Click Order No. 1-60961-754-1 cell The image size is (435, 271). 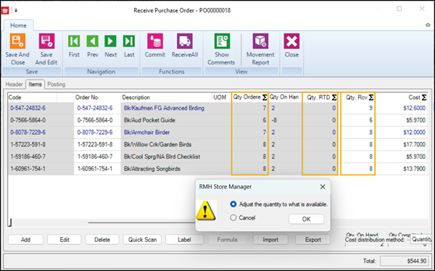[x=95, y=169]
